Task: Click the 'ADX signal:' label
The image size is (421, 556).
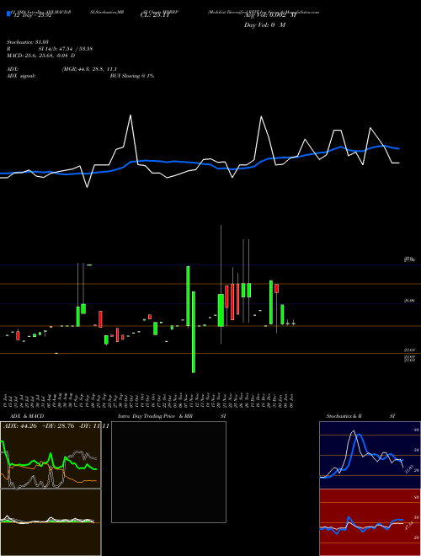Action: pos(21,76)
